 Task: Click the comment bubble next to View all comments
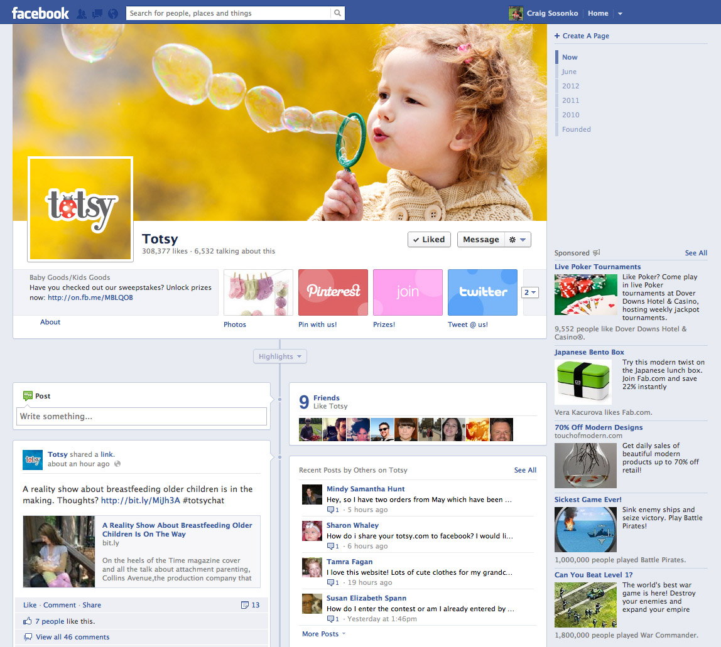[28, 637]
